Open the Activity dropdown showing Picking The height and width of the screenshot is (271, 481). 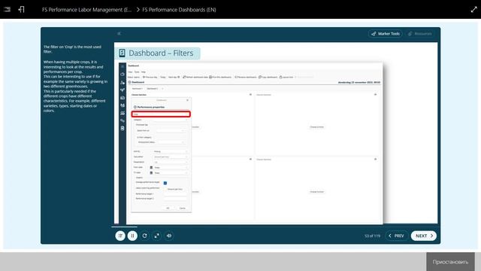[171, 151]
